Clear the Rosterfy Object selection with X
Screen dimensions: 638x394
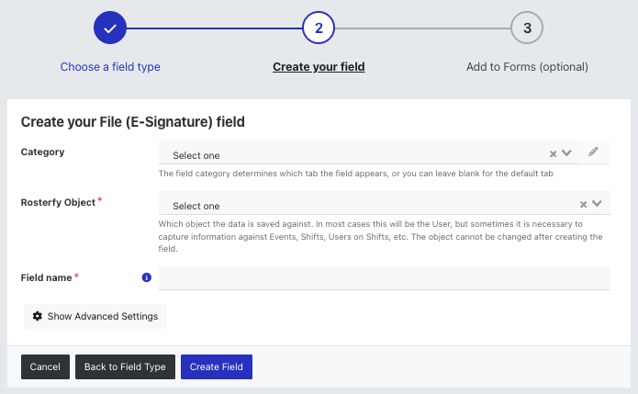click(x=583, y=204)
